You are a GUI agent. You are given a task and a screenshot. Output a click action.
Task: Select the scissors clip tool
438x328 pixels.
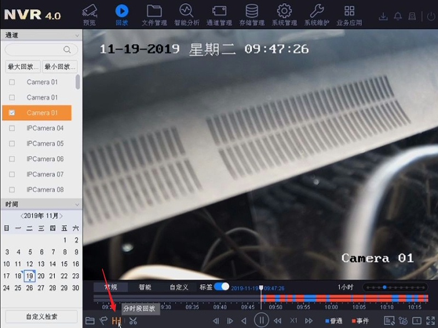click(133, 321)
